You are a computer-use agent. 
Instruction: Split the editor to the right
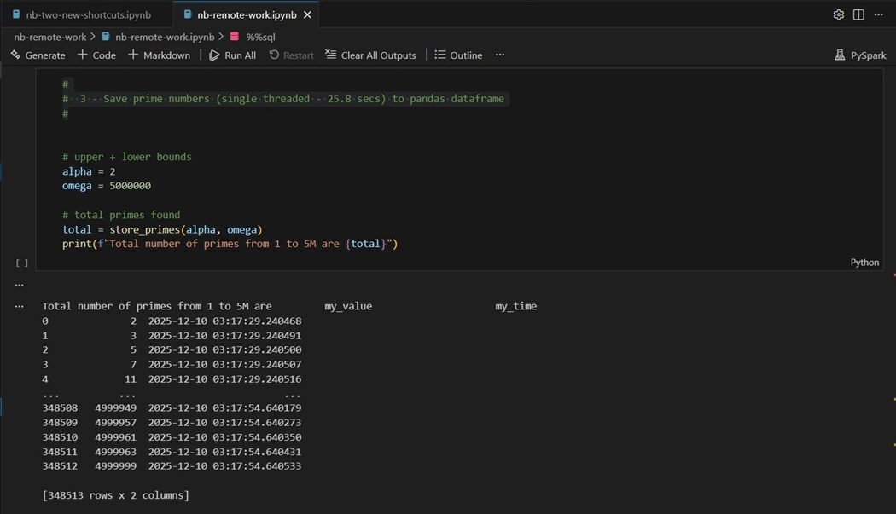click(x=858, y=14)
